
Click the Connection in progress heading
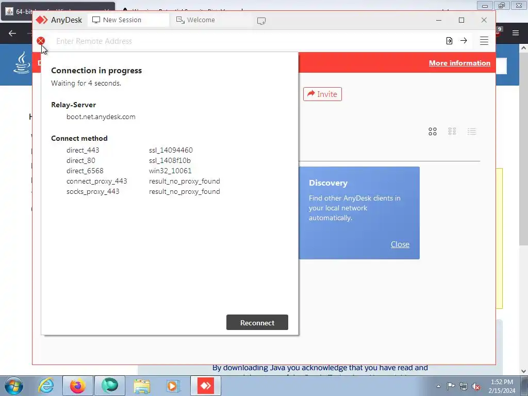96,71
